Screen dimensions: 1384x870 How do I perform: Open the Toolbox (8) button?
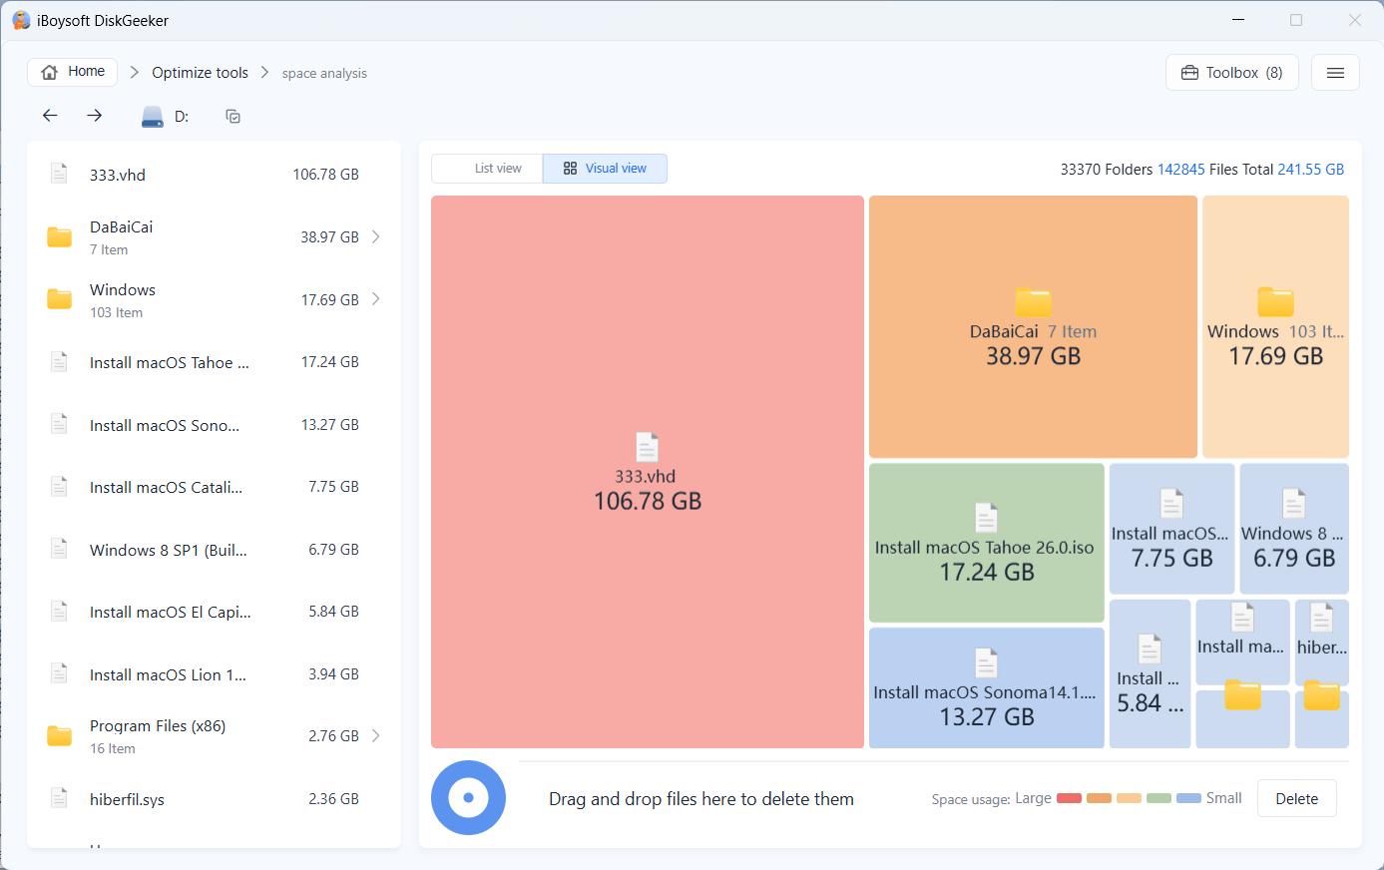coord(1232,73)
